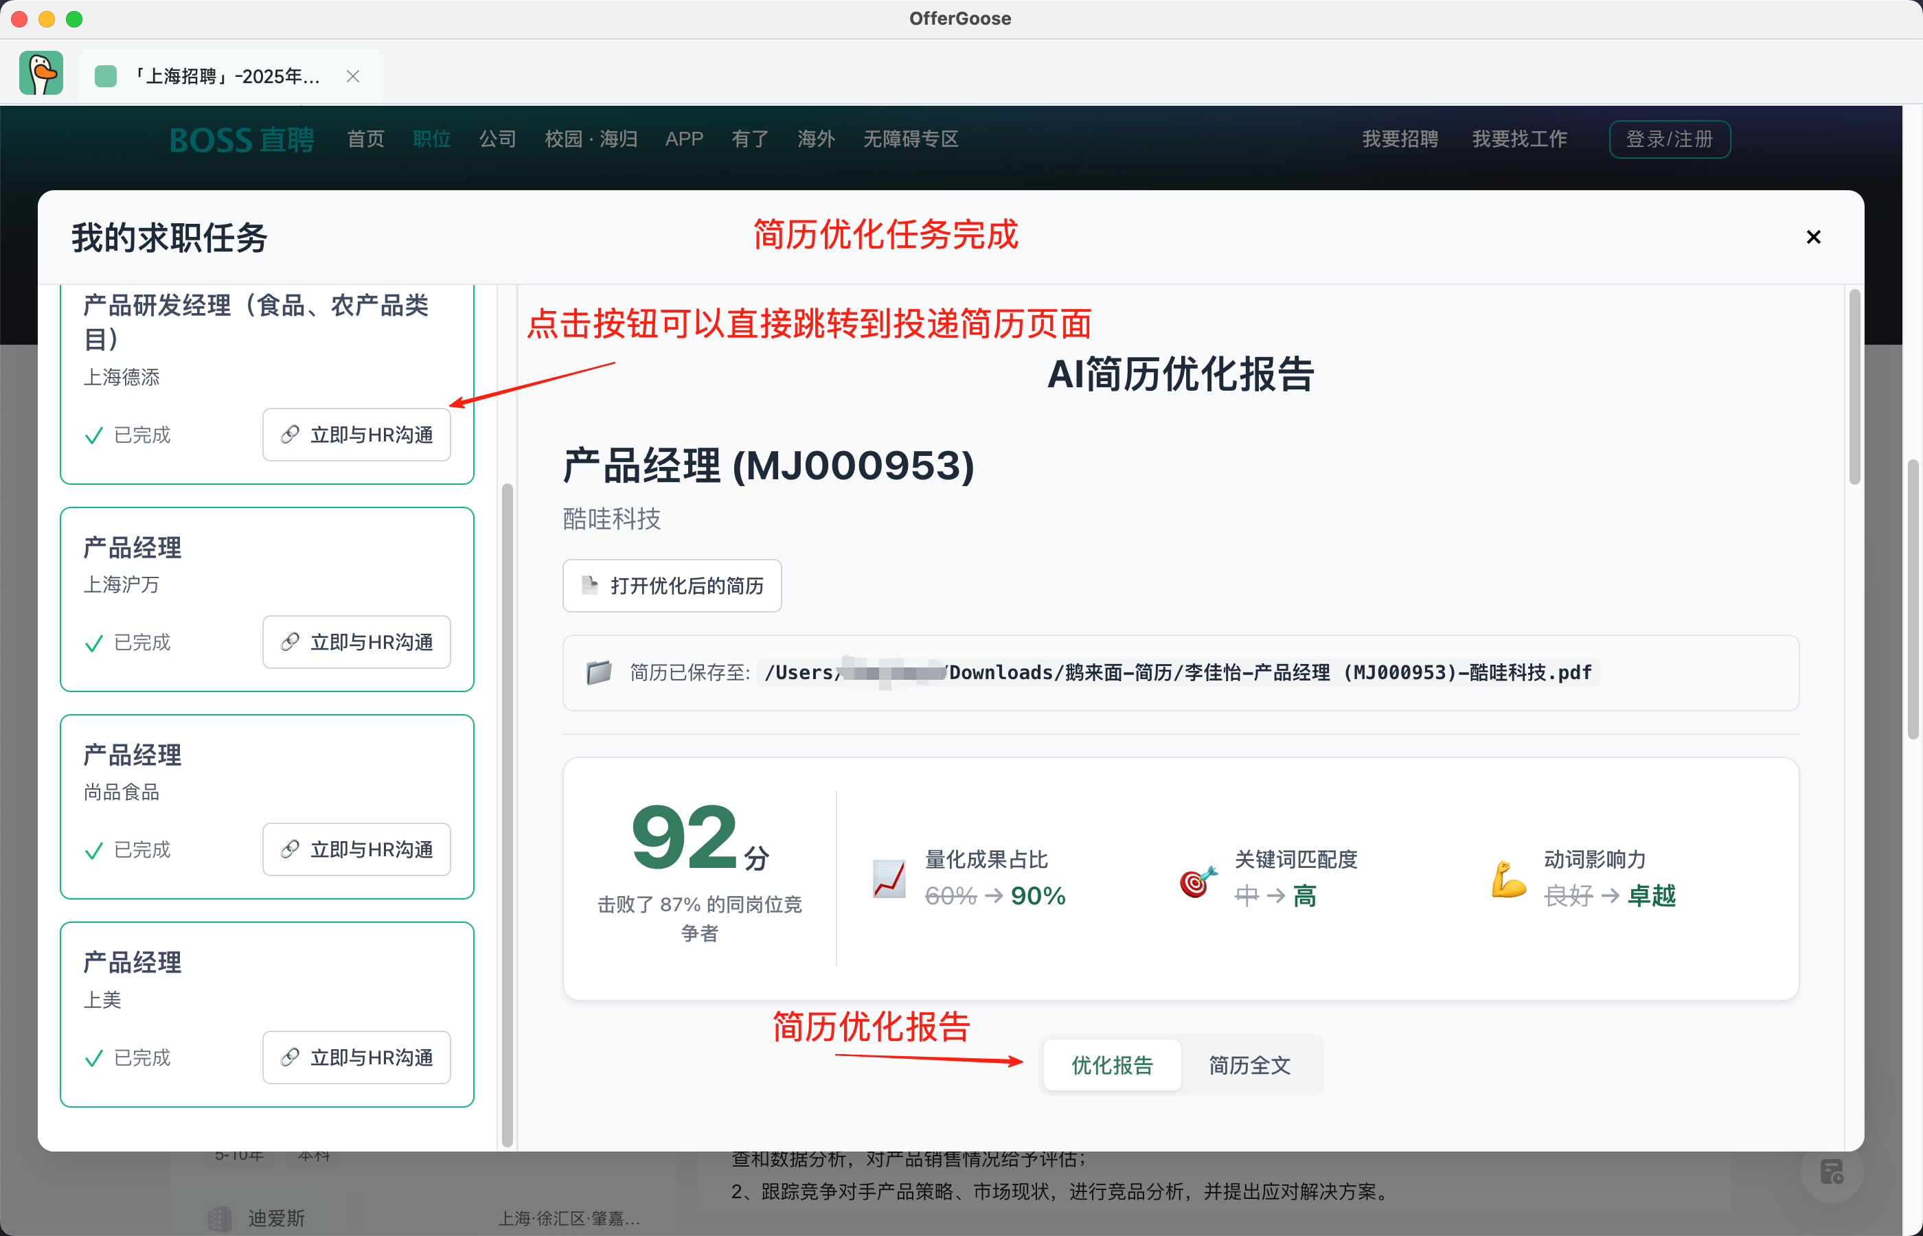
Task: Click 立即与HR沟通 for 上美 job
Action: 356,1057
